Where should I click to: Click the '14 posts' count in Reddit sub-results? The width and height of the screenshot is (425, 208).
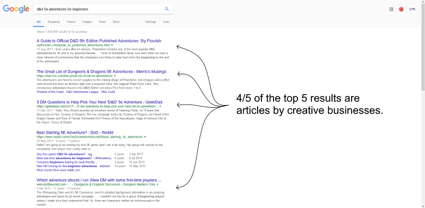[x=120, y=166]
